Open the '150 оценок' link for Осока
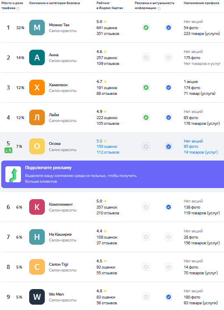The image size is (224, 310). point(107,147)
